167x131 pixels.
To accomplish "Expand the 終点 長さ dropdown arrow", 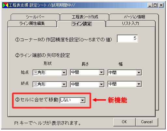I will [101, 84].
